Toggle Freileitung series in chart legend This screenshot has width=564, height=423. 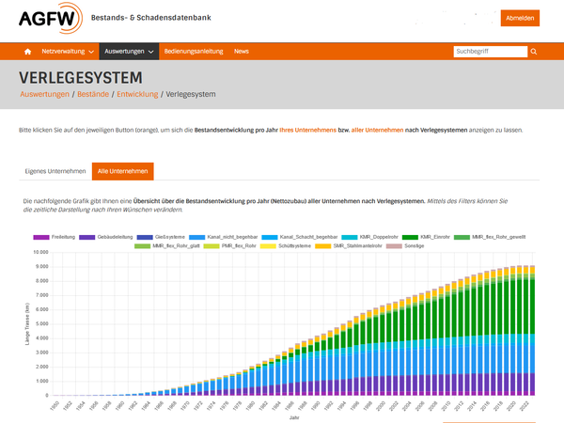pos(54,237)
